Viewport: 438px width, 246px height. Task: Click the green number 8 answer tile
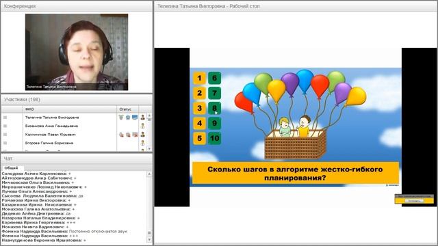point(214,108)
